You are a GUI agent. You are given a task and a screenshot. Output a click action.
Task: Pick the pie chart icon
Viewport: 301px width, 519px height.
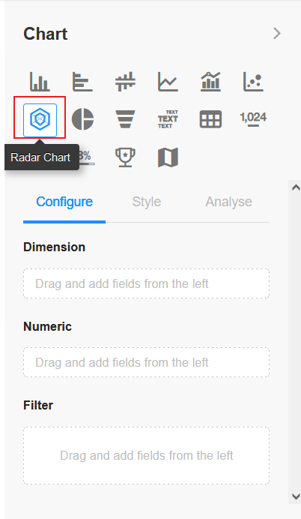pyautogui.click(x=82, y=119)
